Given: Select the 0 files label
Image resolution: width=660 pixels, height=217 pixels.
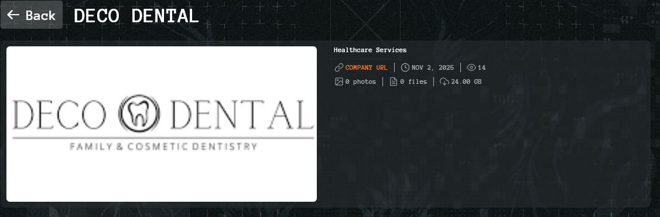Looking at the screenshot, I should click(413, 82).
